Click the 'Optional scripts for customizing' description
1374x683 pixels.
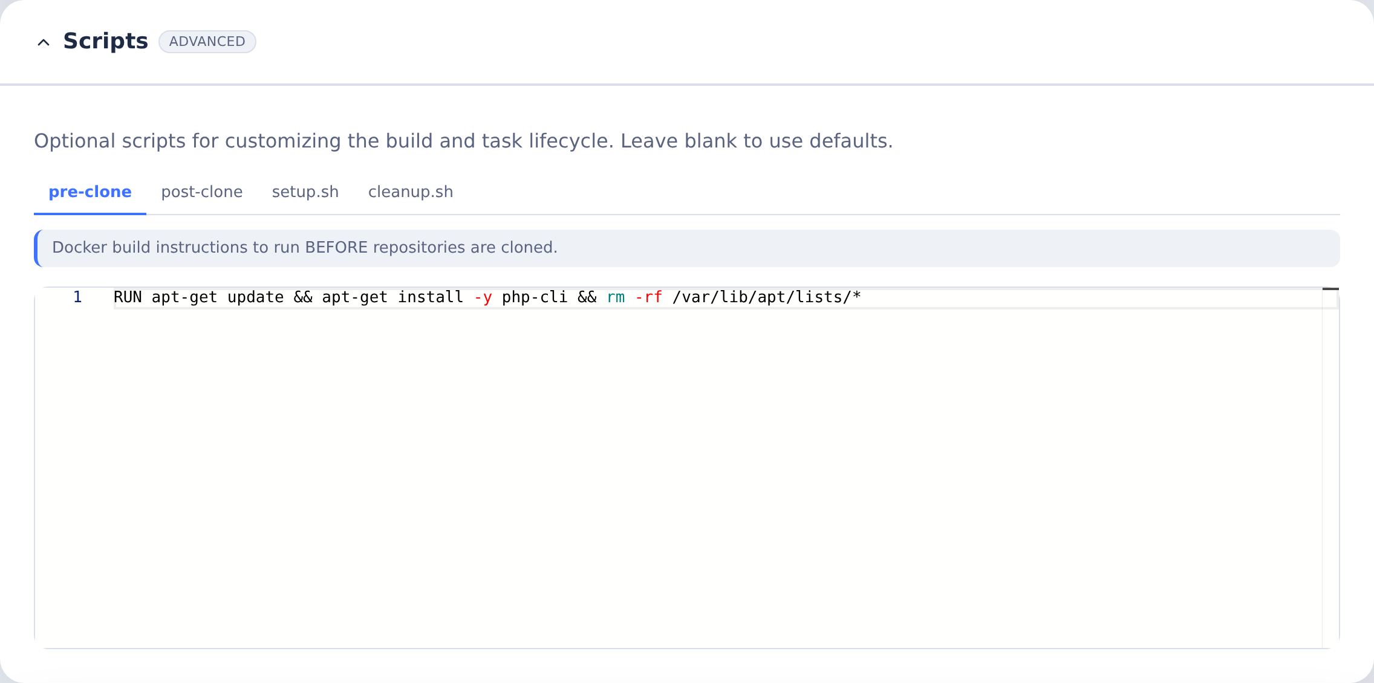pos(463,141)
